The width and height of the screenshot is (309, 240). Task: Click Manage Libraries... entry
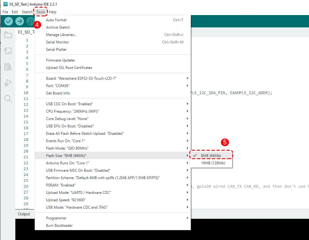pyautogui.click(x=61, y=35)
